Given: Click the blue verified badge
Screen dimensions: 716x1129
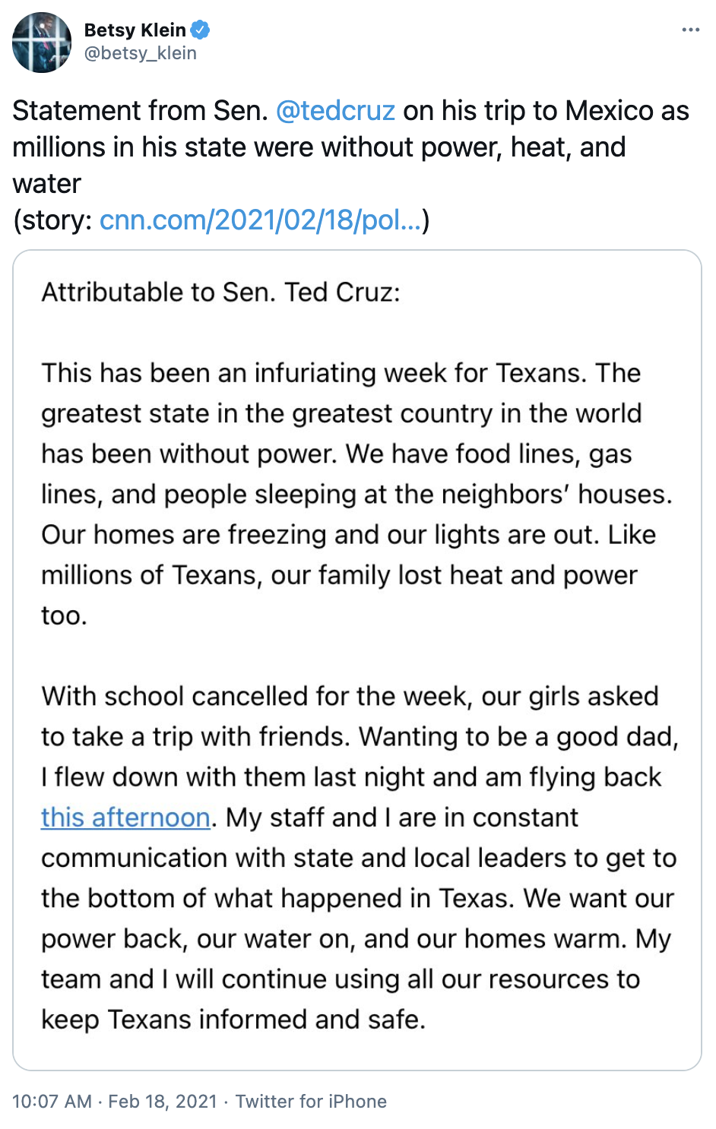Looking at the screenshot, I should 201,30.
